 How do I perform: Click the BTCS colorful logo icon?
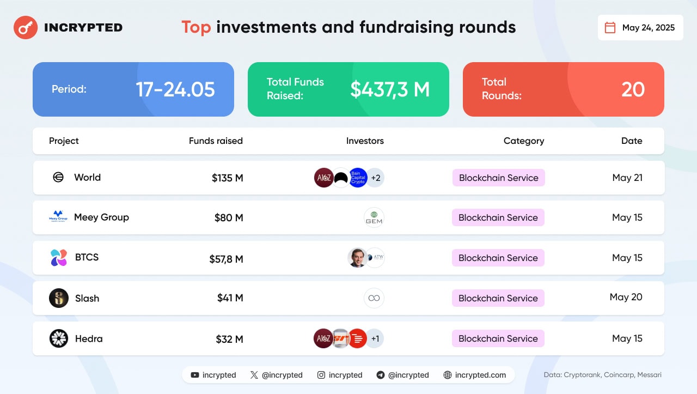58,258
